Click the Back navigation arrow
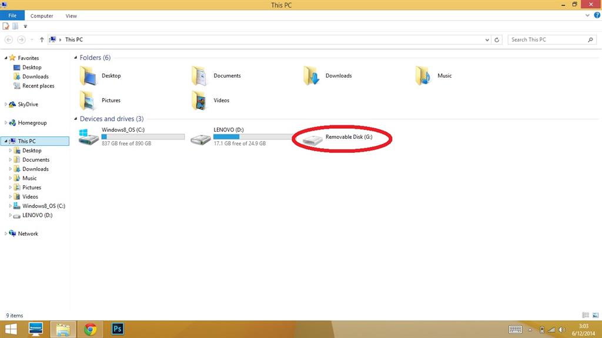This screenshot has width=602, height=338. click(x=8, y=39)
